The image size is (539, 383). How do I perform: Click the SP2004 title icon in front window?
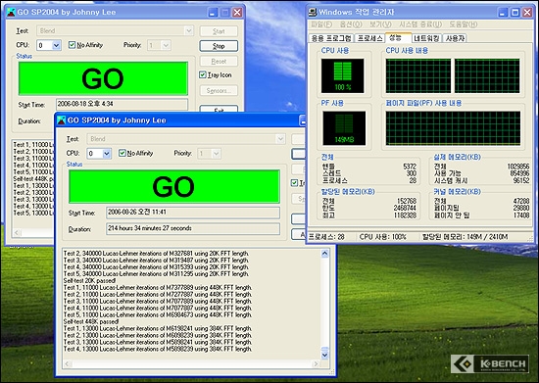point(61,120)
